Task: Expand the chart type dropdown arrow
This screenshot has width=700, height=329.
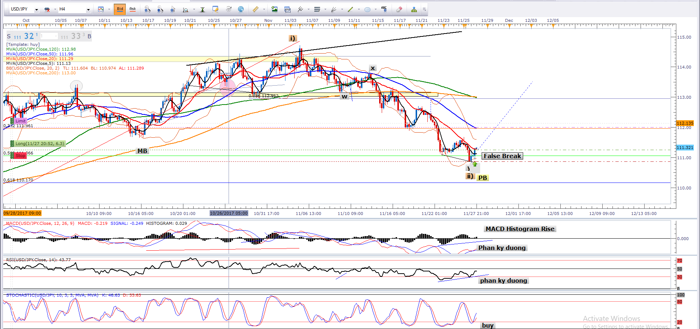Action: pyautogui.click(x=109, y=9)
